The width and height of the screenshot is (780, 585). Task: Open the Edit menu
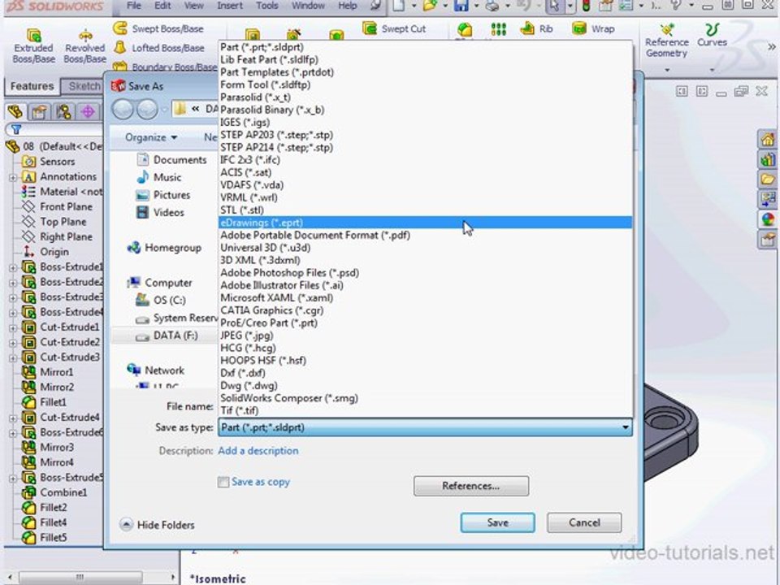[x=162, y=6]
